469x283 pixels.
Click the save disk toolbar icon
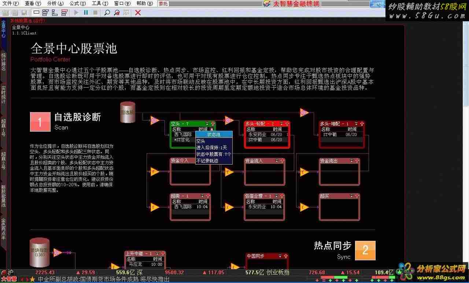point(24,12)
